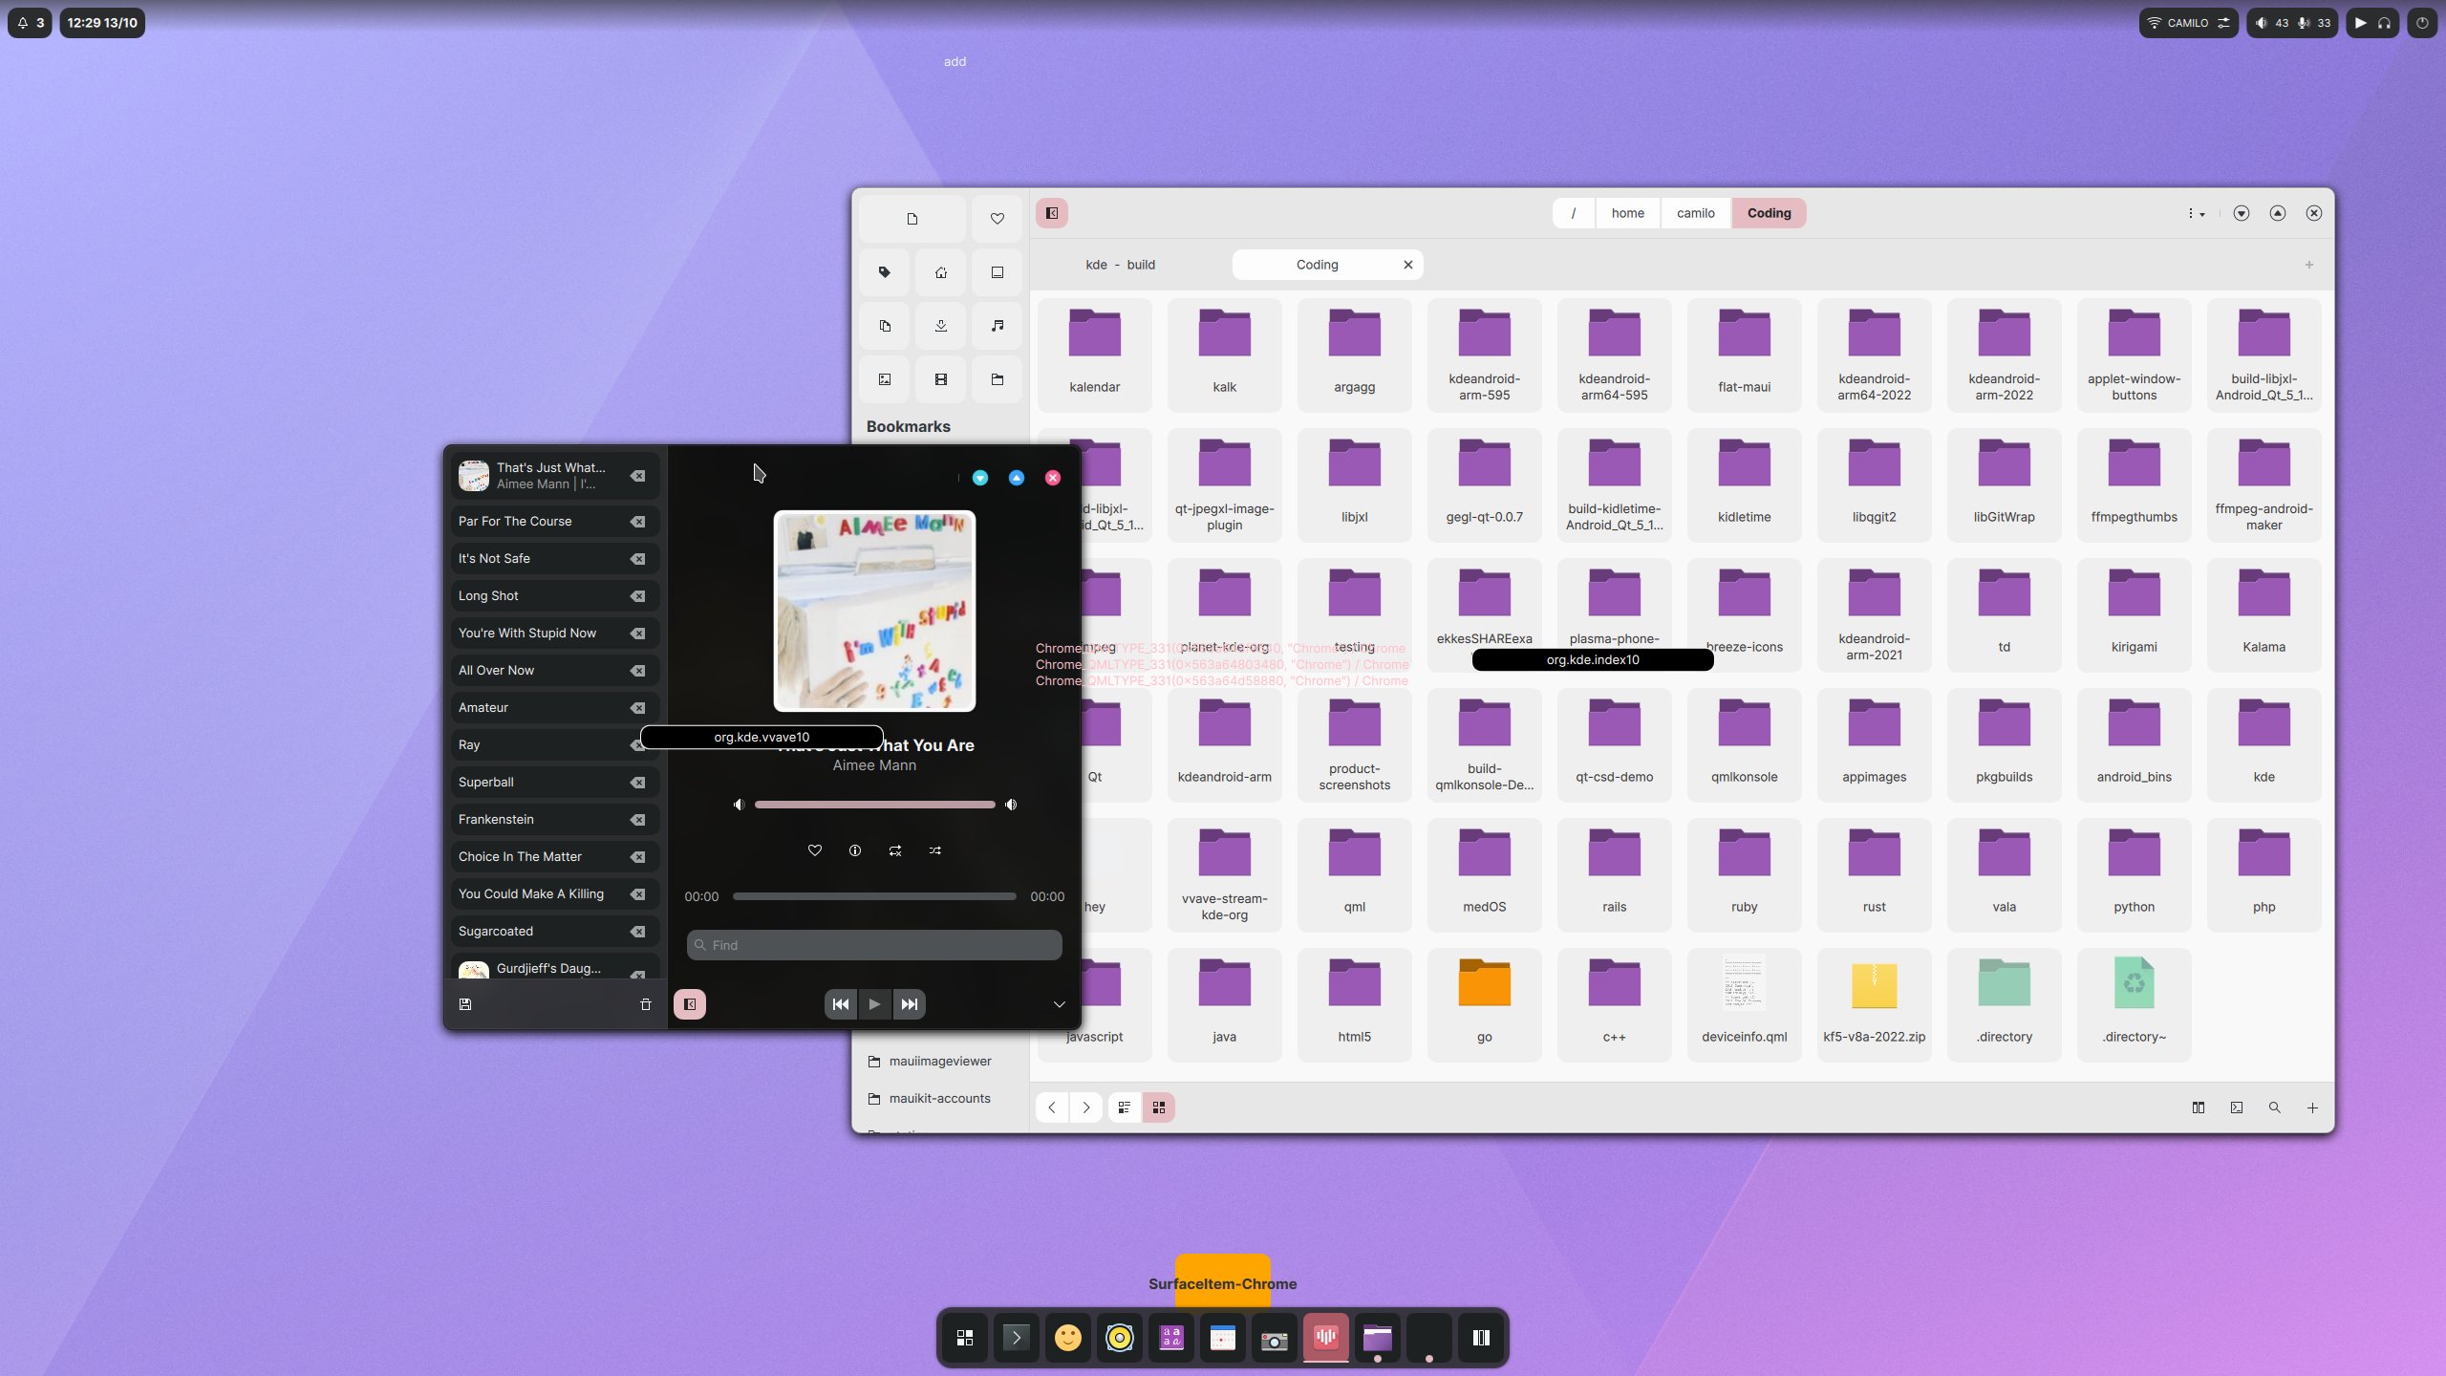The image size is (2446, 1376).
Task: Switch to the kde - build tab
Action: 1120,265
